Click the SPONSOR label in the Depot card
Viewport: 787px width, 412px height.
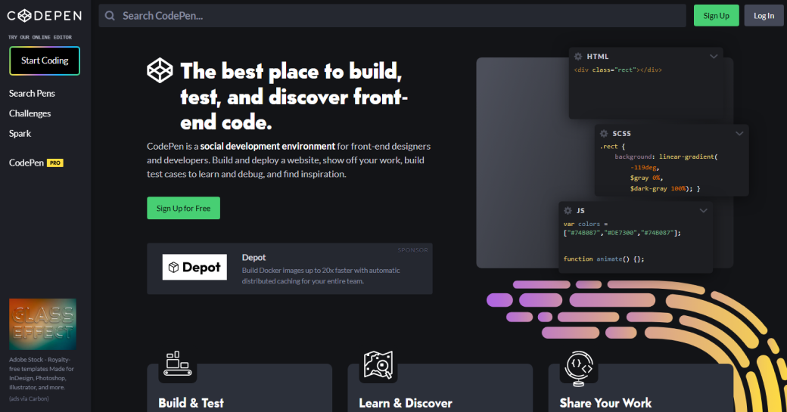click(x=412, y=250)
